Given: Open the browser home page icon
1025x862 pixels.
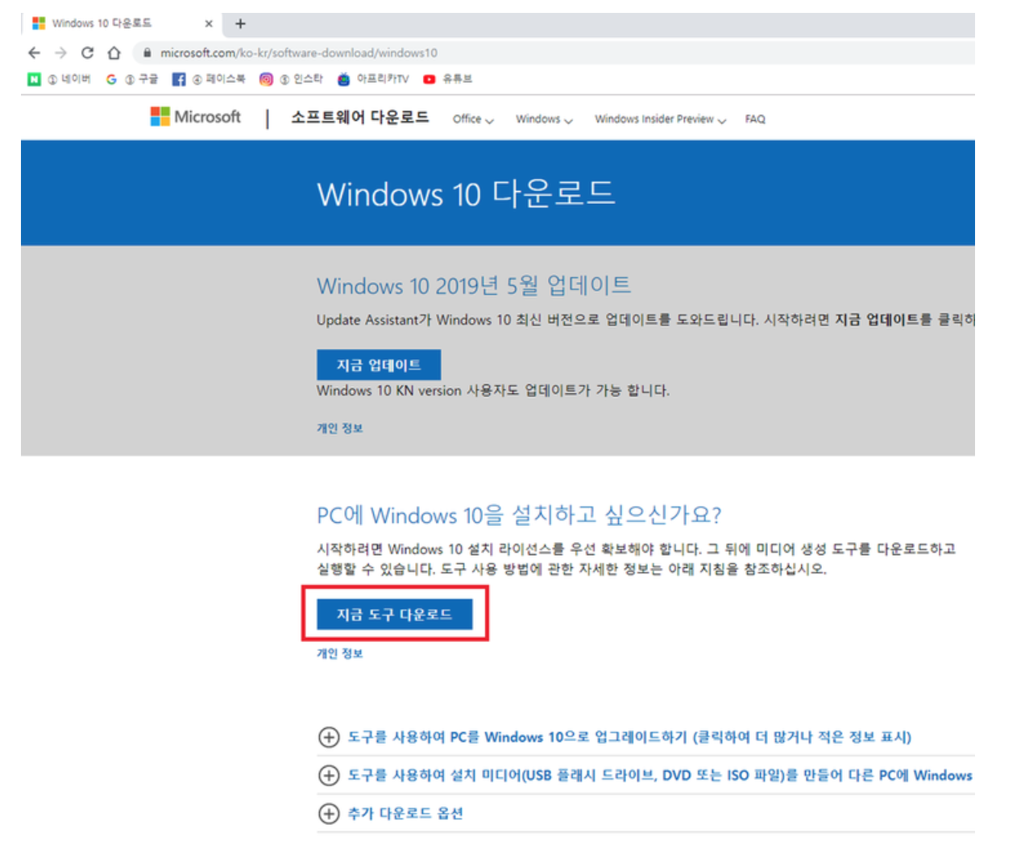Looking at the screenshot, I should (114, 53).
